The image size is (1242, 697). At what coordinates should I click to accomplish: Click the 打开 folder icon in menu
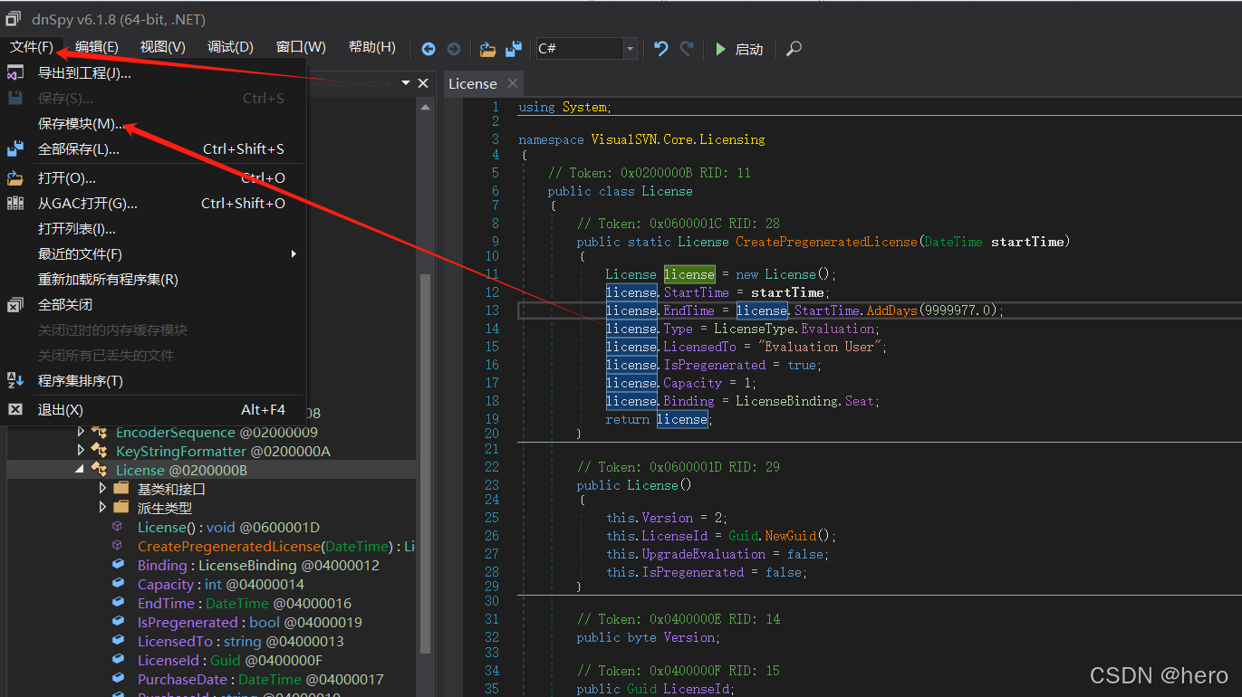(15, 178)
